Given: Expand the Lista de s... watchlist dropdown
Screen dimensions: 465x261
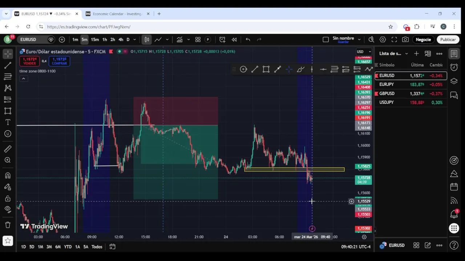Looking at the screenshot, I should (407, 54).
